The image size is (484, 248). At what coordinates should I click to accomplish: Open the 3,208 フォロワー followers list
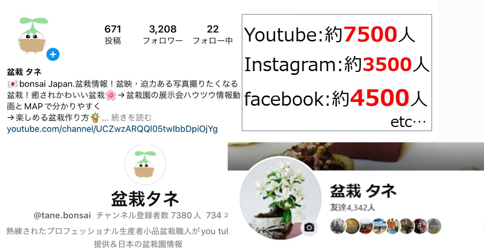tap(163, 35)
